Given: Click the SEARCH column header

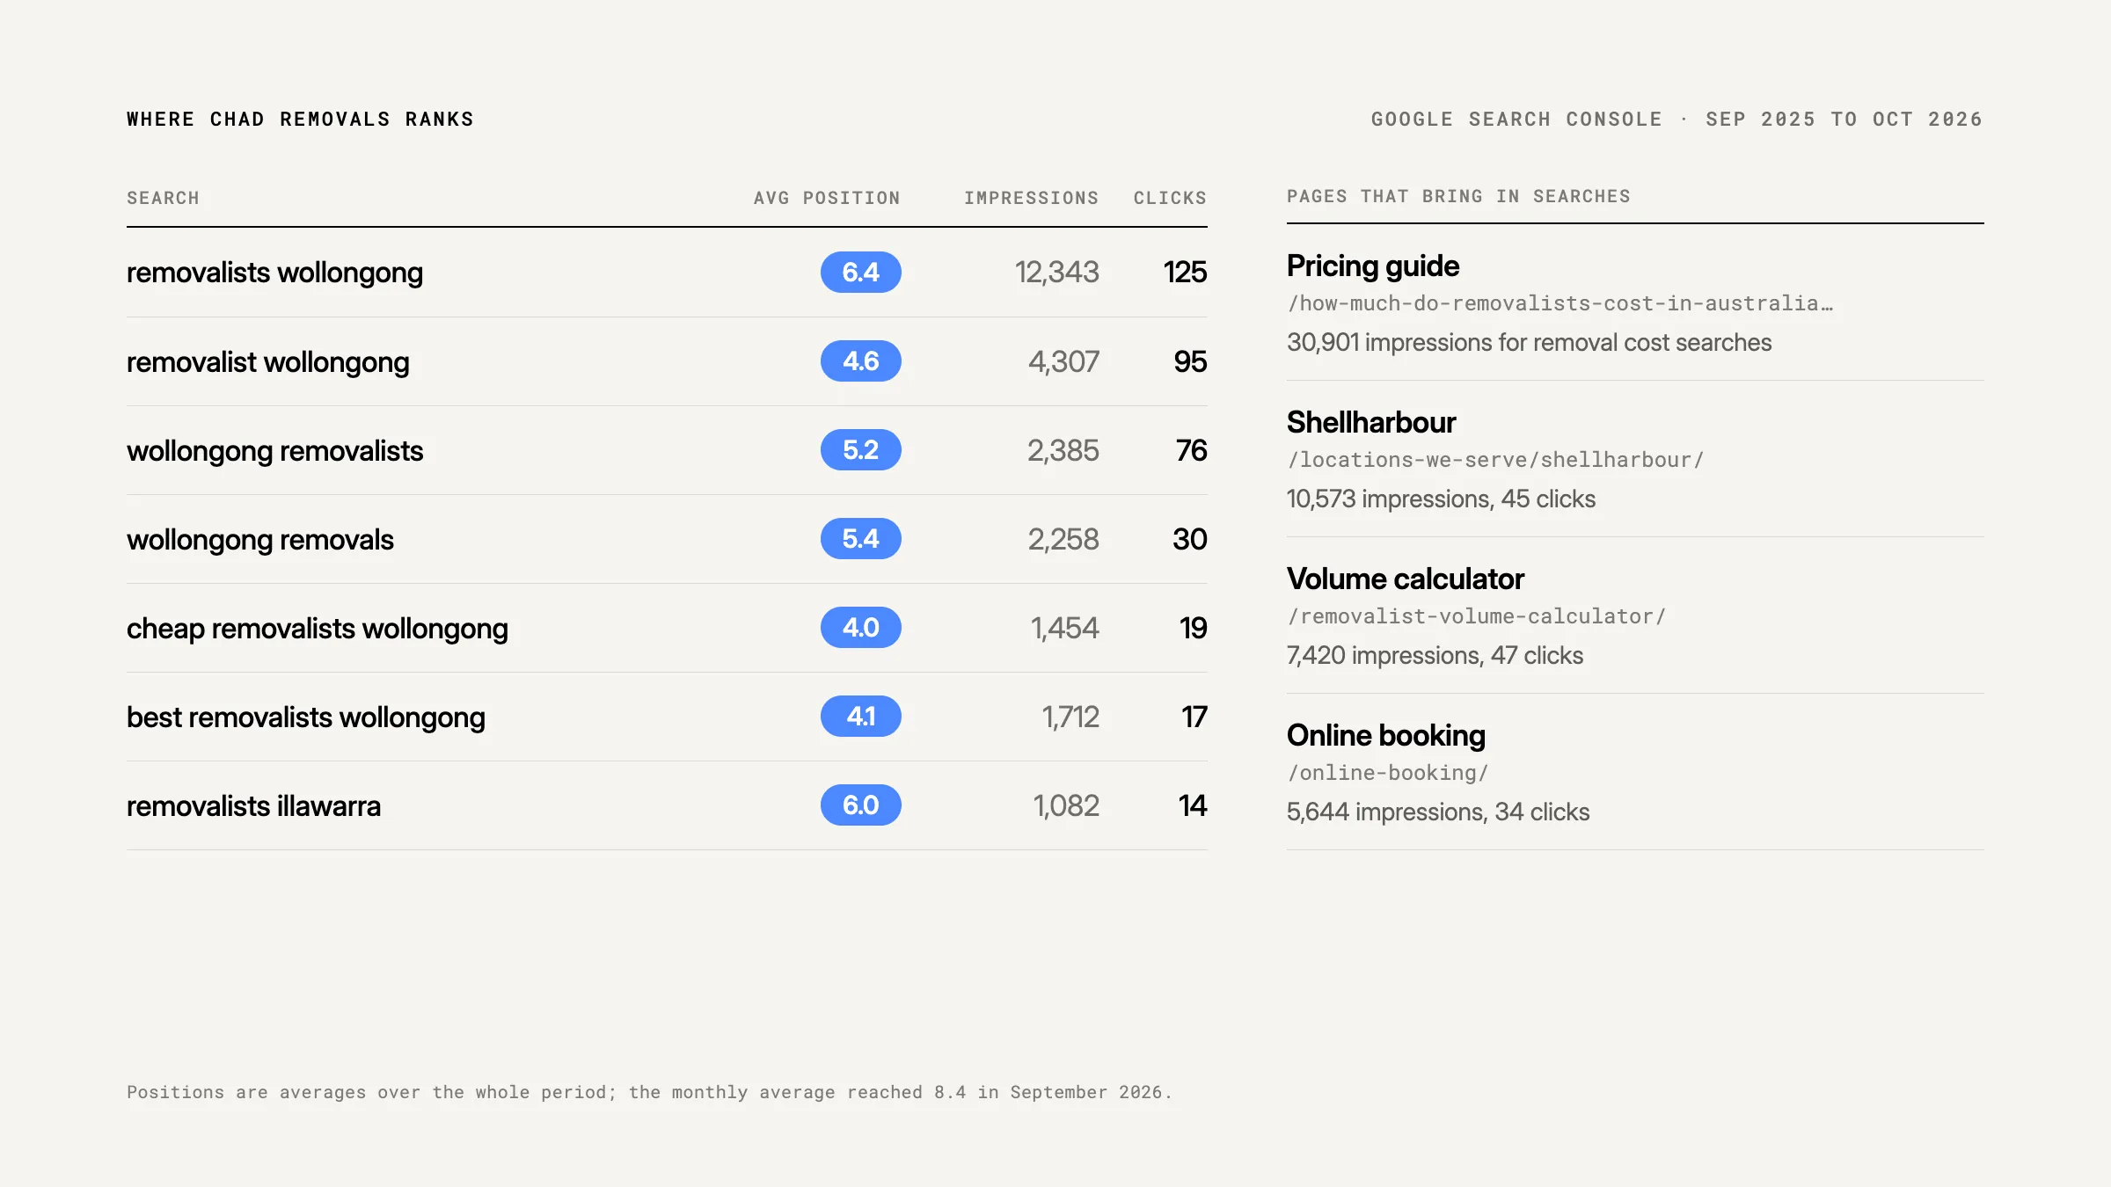Looking at the screenshot, I should click(163, 198).
